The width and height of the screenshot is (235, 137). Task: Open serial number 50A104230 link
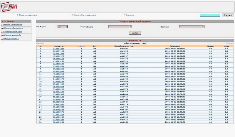coord(58,122)
